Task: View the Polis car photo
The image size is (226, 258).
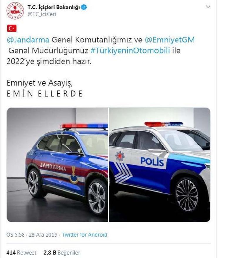Action: pyautogui.click(x=159, y=165)
